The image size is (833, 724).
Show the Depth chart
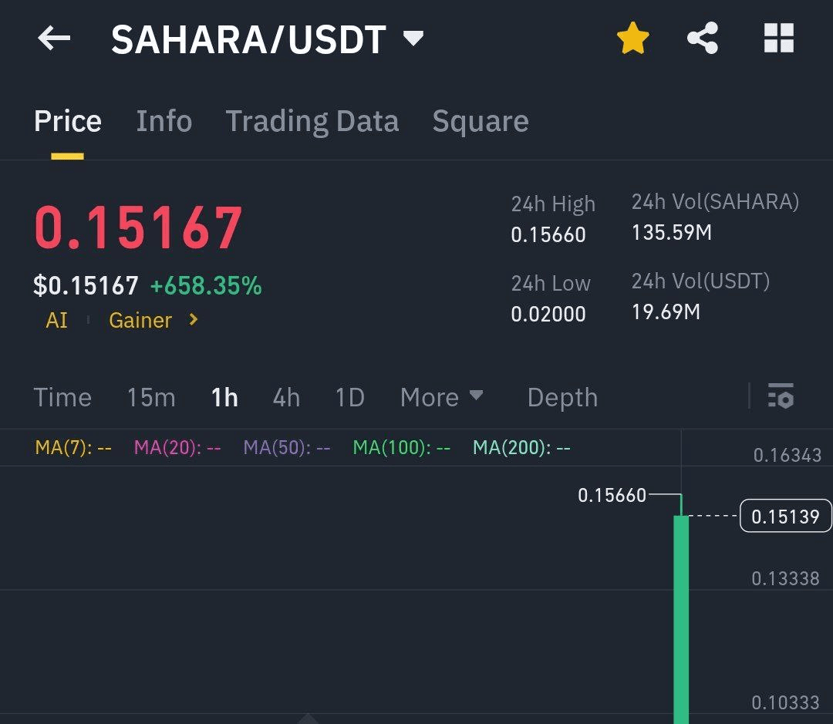pyautogui.click(x=562, y=397)
